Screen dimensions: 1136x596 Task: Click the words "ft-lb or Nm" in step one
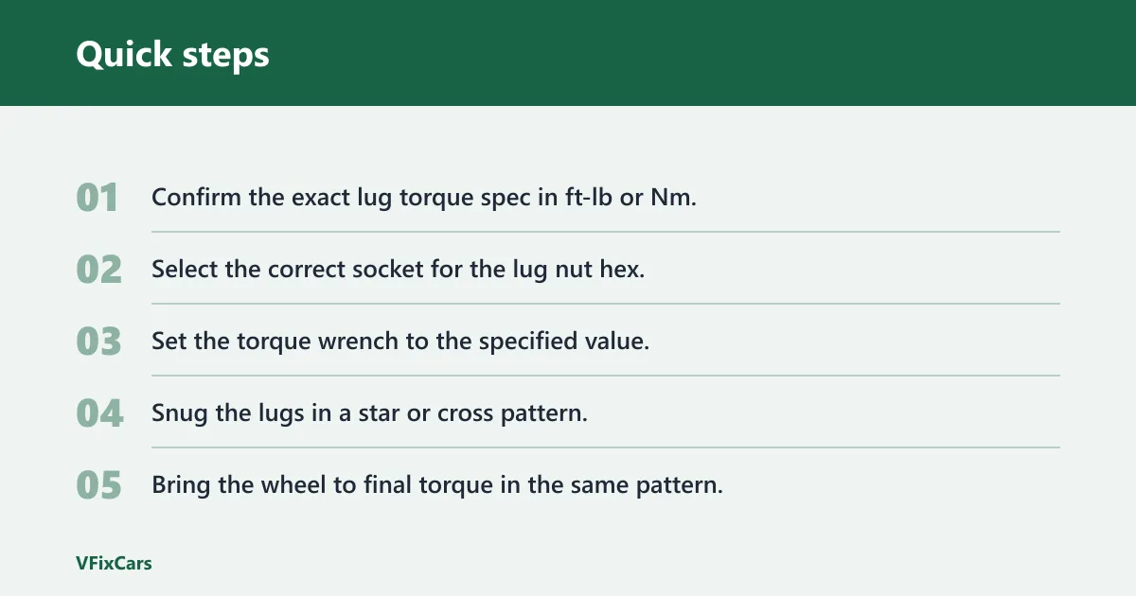626,198
